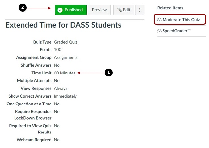209x148 pixels.
Task: Click the Assignments group value
Action: point(66,57)
